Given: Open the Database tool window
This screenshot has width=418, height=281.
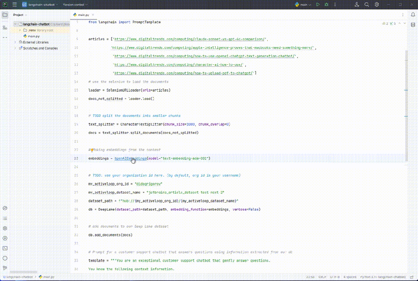Looking at the screenshot, I should point(413,25).
